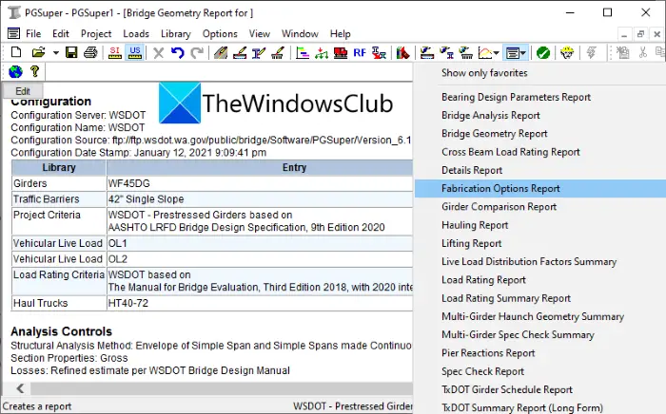
Task: Expand the graph icon dropdown arrow
Action: [x=496, y=53]
